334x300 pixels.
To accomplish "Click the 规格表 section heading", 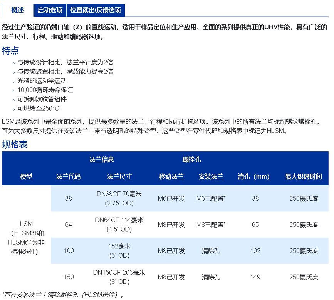I will pyautogui.click(x=15, y=144).
